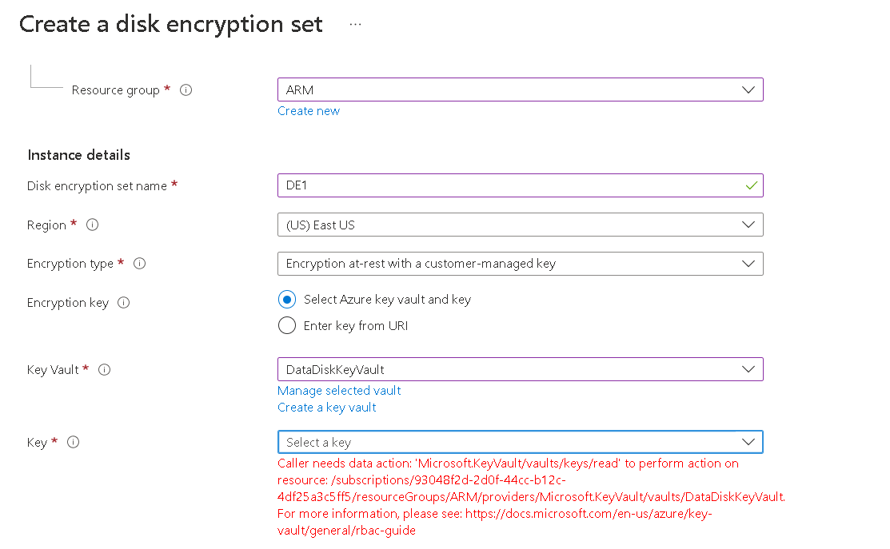The height and width of the screenshot is (549, 890).
Task: Click the Region info icon
Action: [x=93, y=225]
